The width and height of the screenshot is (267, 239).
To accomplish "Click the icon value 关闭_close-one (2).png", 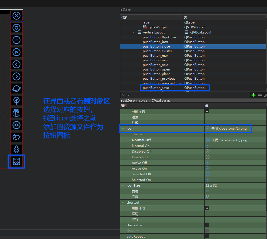I will (x=229, y=129).
